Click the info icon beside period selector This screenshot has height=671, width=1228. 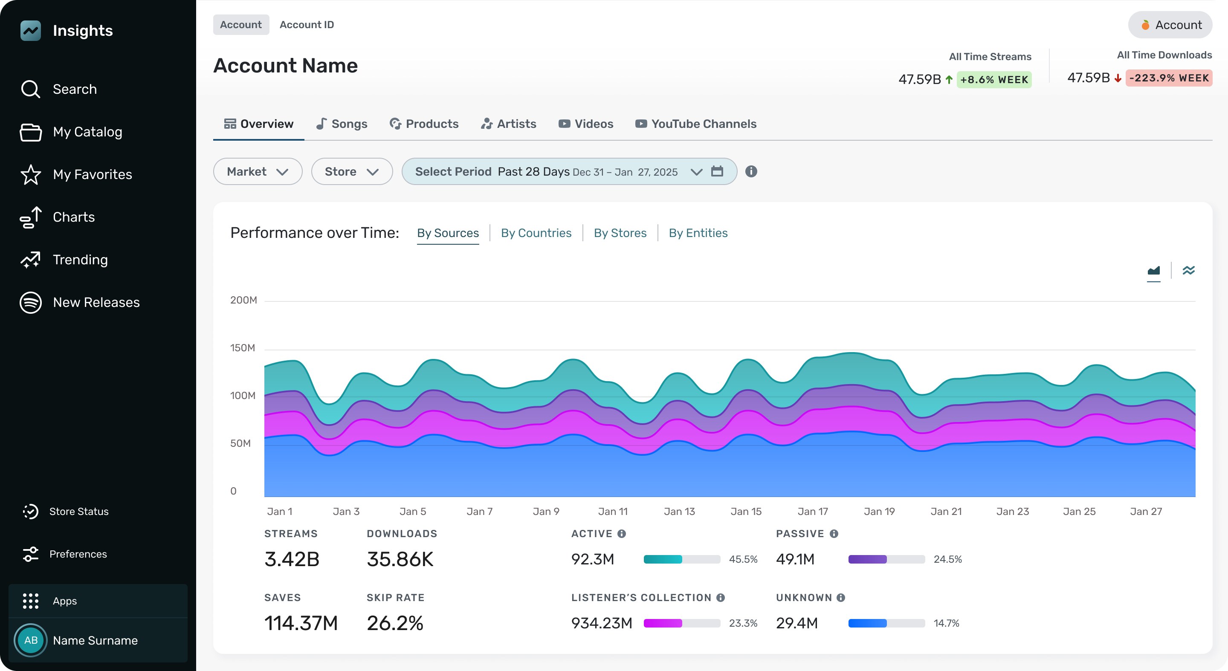[751, 171]
